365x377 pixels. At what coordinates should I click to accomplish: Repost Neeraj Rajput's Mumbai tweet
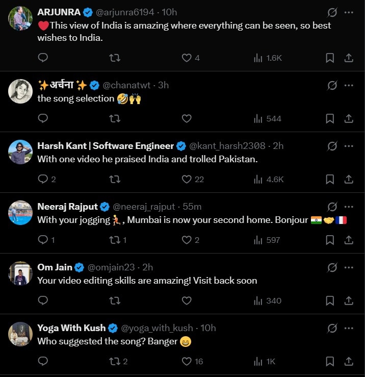[115, 240]
